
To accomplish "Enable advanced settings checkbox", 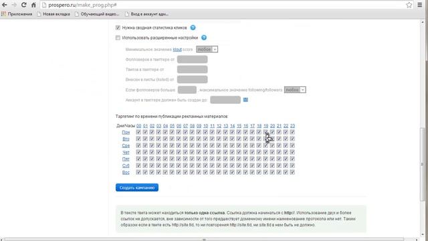I will [118, 37].
